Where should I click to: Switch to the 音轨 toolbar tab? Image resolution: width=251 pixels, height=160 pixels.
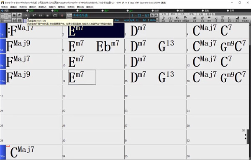point(192,14)
